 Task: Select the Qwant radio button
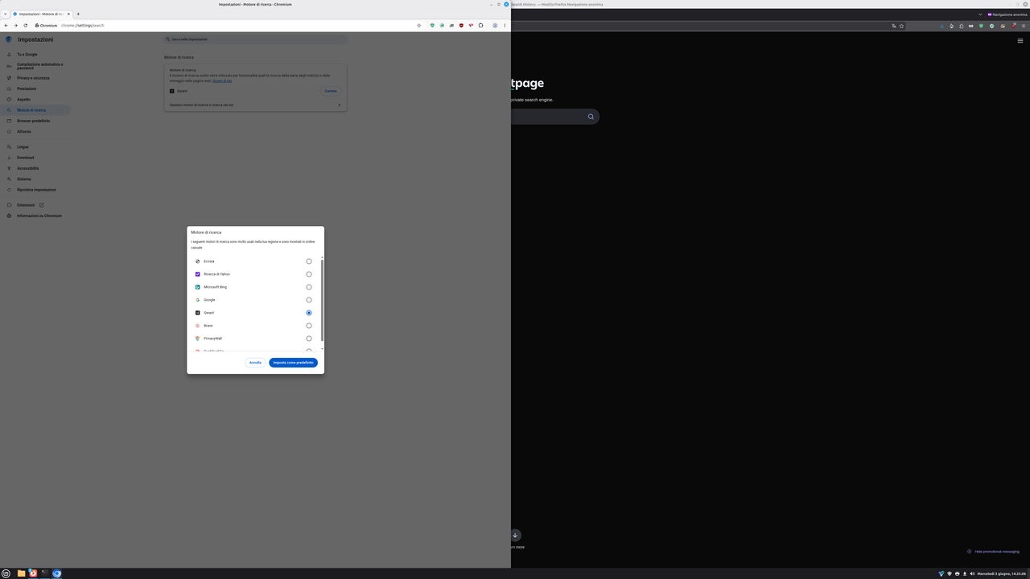tap(309, 313)
